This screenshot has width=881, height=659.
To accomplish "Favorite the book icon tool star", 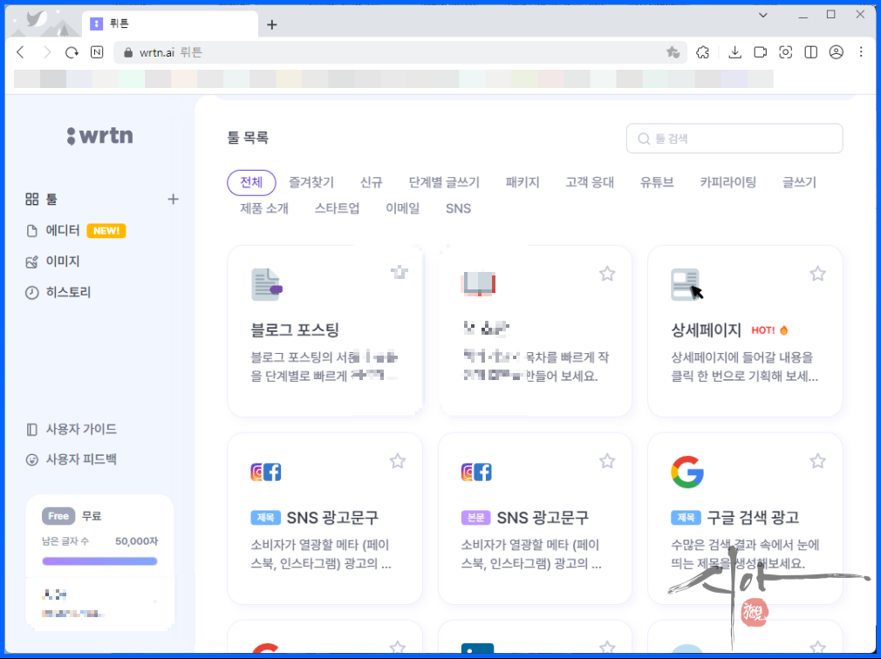I will click(x=607, y=274).
